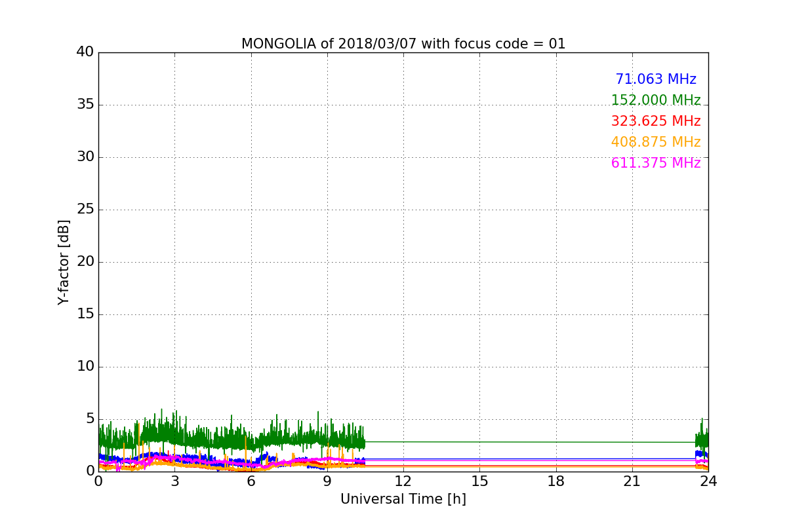This screenshot has width=787, height=524.
Task: Click the y-axis tick value 40
Action: click(85, 52)
